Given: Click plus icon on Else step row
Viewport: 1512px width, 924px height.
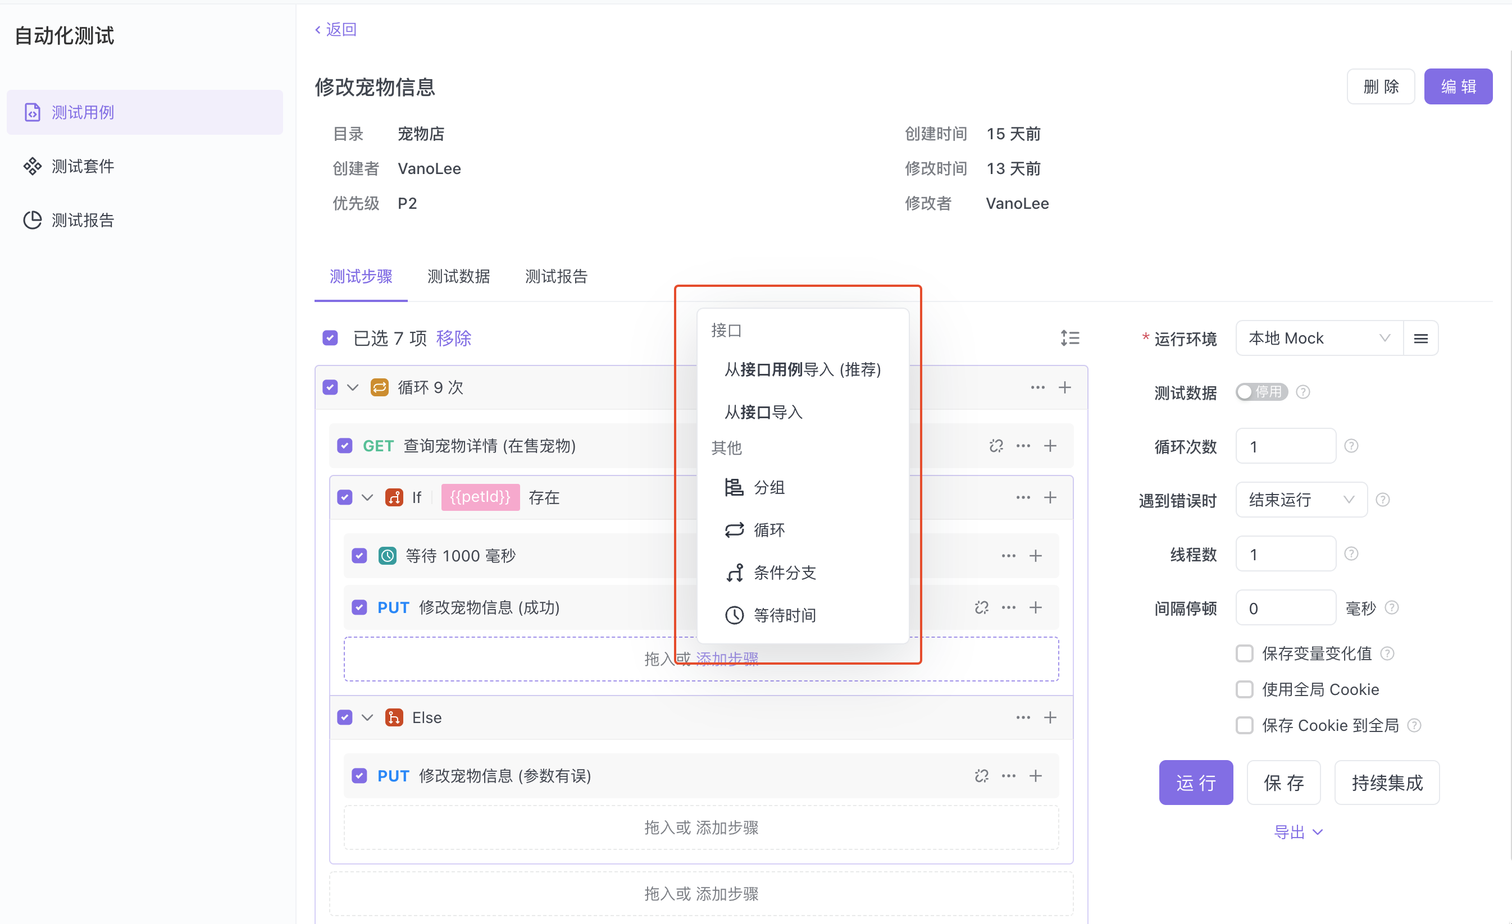Looking at the screenshot, I should coord(1050,717).
